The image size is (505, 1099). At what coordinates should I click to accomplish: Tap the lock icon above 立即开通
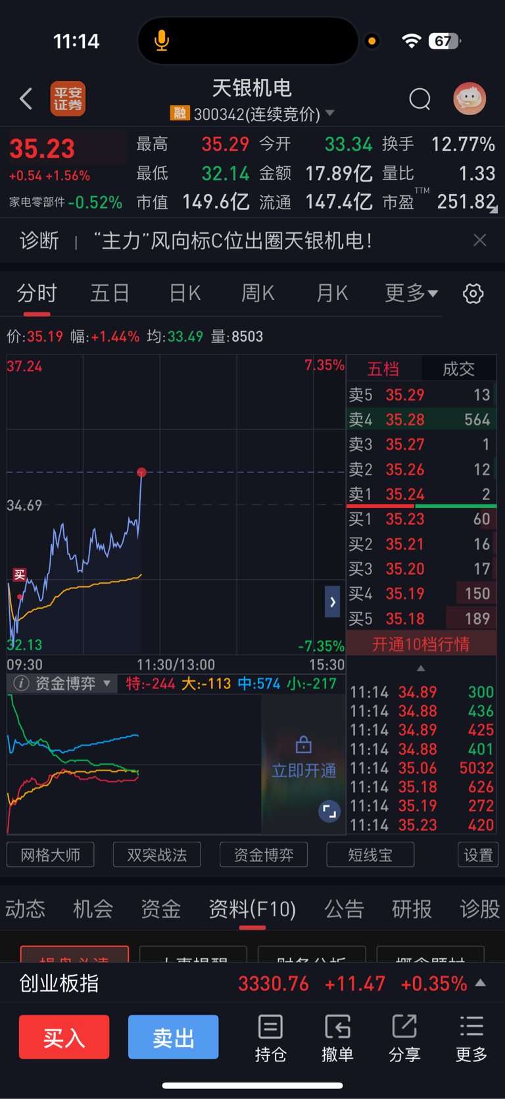[304, 744]
